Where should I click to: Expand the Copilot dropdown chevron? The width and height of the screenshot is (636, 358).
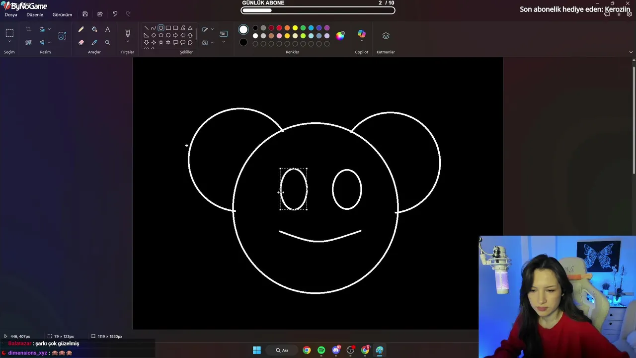click(361, 41)
